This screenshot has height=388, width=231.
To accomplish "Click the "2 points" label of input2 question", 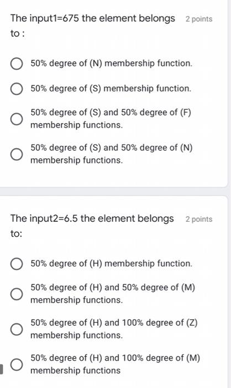I will [199, 219].
